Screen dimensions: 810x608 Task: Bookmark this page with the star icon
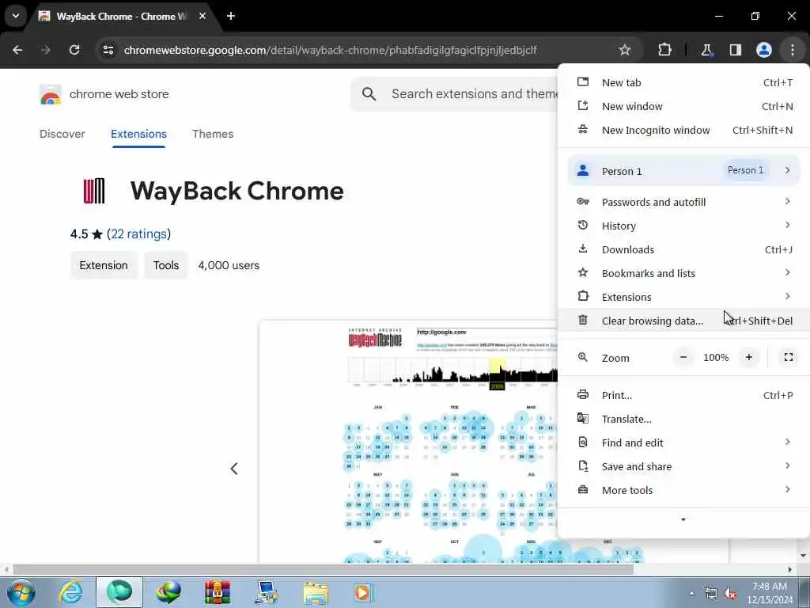pos(625,50)
